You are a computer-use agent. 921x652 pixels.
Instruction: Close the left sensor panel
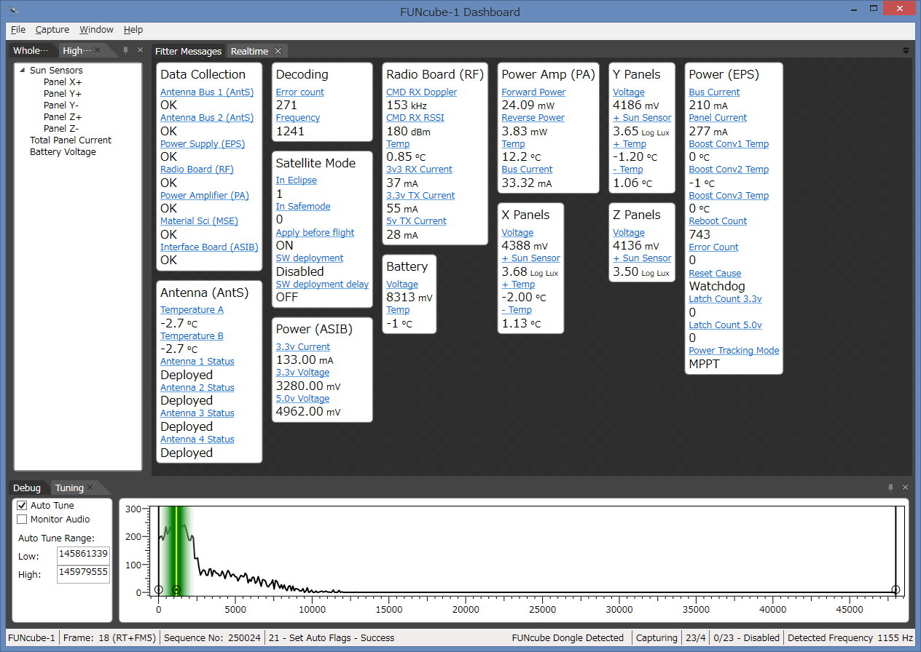[140, 50]
